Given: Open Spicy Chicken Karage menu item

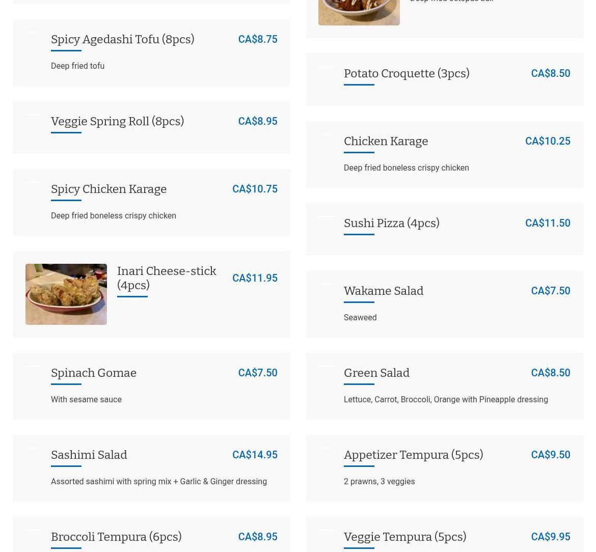Looking at the screenshot, I should tap(151, 203).
